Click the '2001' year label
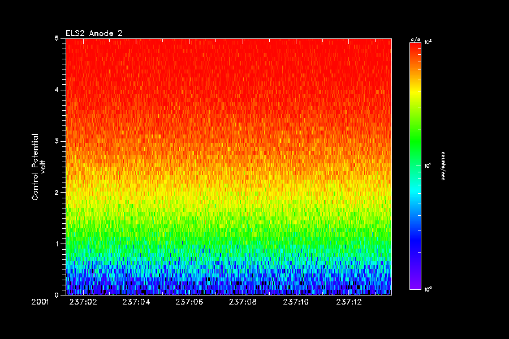The image size is (509, 339). coord(40,302)
